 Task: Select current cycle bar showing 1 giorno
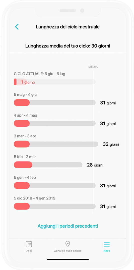click(x=54, y=82)
